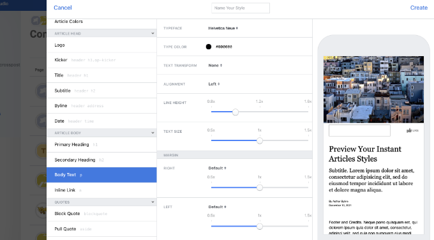Click the city photo in preview
434x240 pixels.
click(x=373, y=89)
